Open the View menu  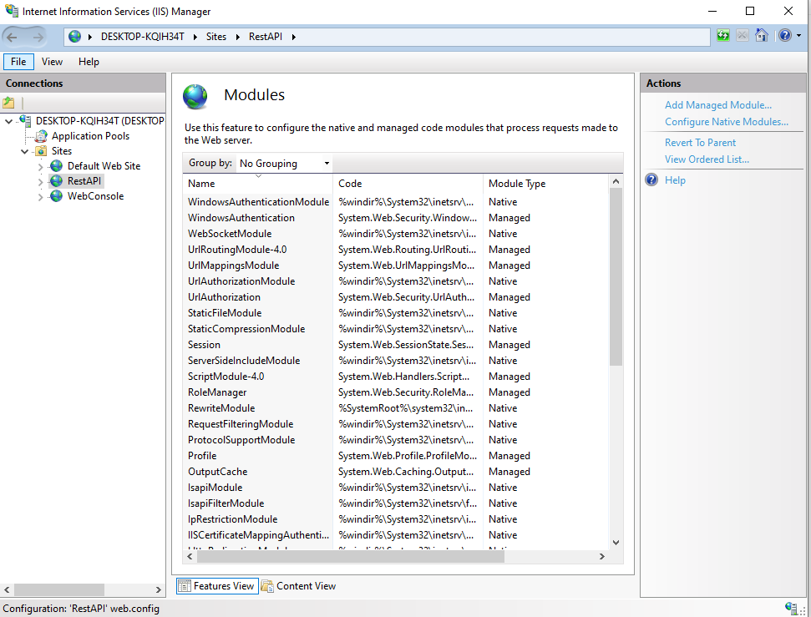point(53,62)
